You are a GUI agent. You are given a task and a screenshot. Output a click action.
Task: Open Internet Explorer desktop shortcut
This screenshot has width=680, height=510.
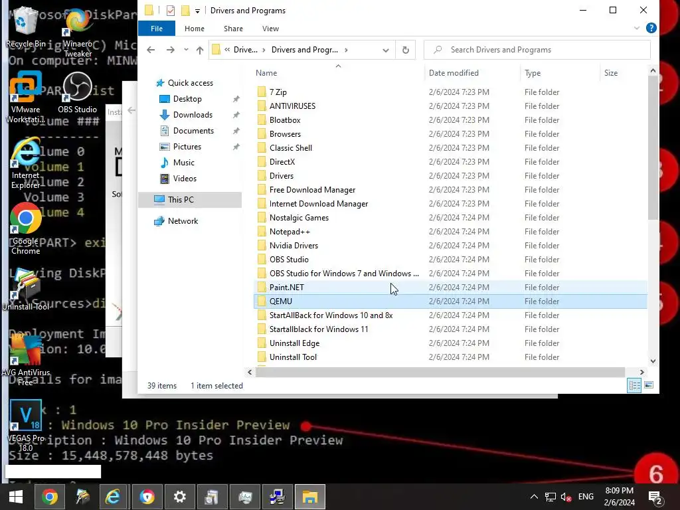click(25, 163)
